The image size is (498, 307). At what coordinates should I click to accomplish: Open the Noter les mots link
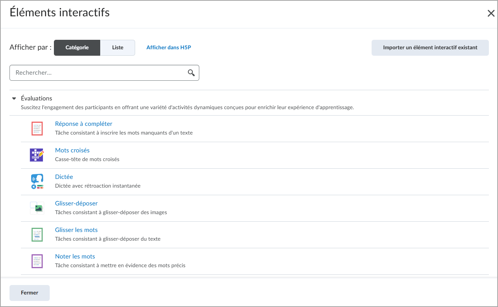pos(75,257)
